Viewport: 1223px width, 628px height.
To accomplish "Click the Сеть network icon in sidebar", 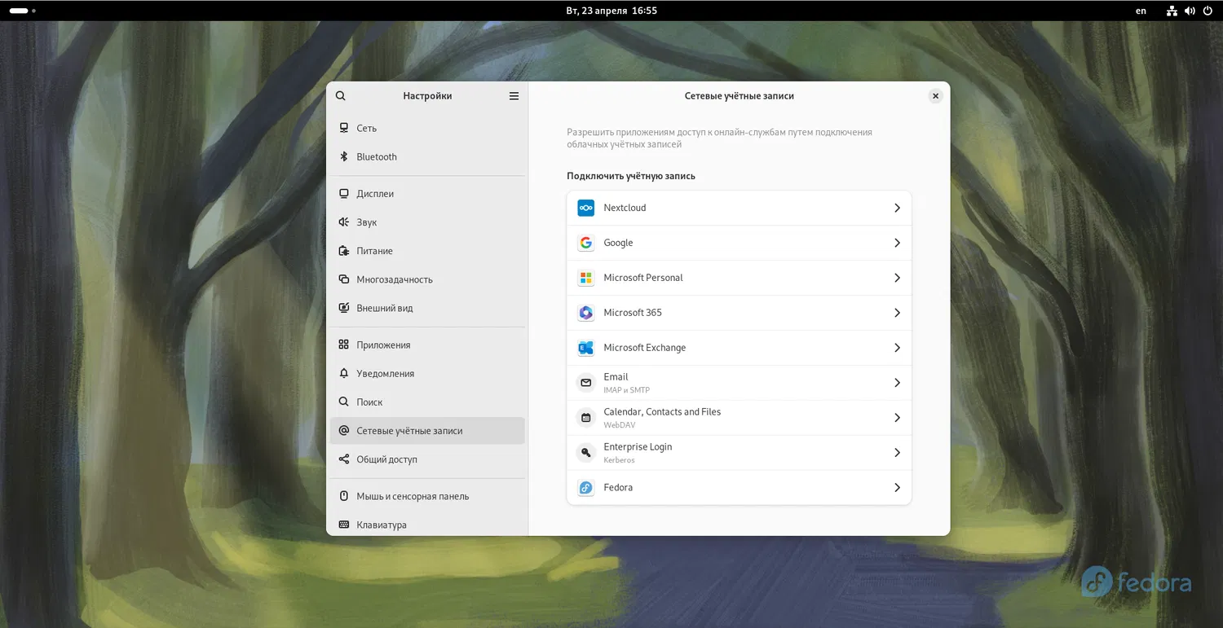I will pos(344,129).
